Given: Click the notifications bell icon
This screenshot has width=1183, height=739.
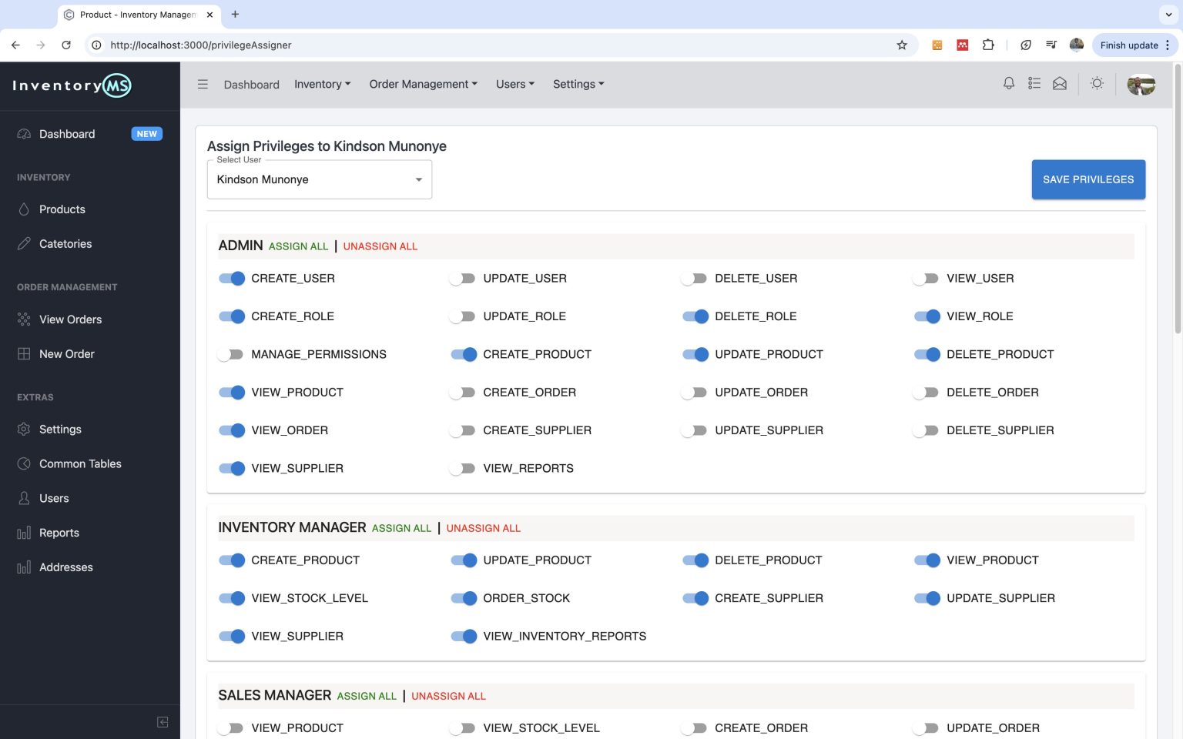Looking at the screenshot, I should (x=1009, y=83).
